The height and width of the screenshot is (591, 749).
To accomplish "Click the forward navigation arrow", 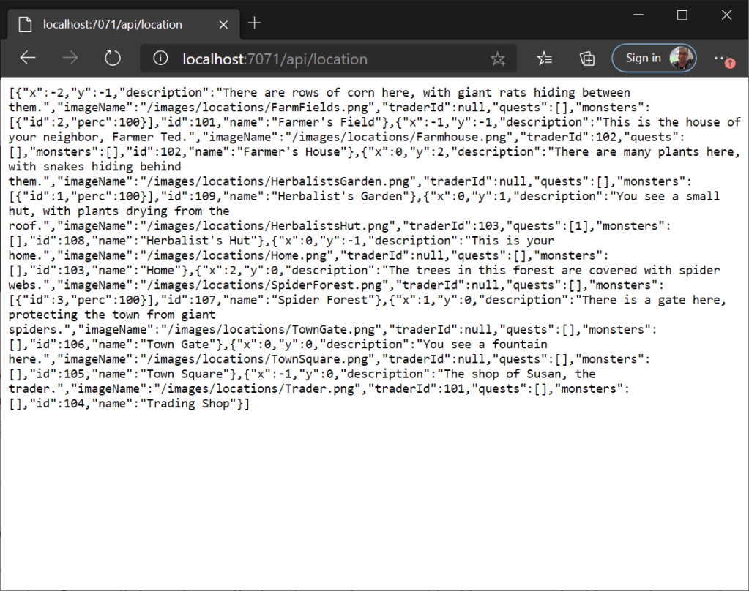I will pyautogui.click(x=70, y=59).
